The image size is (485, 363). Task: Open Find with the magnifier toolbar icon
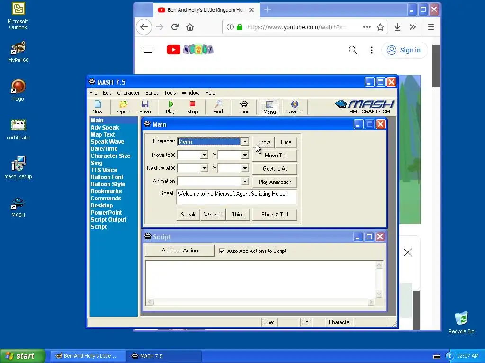click(x=218, y=107)
